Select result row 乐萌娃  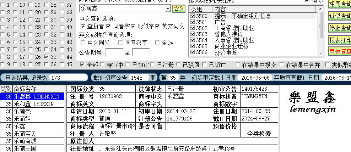tap(32, 119)
